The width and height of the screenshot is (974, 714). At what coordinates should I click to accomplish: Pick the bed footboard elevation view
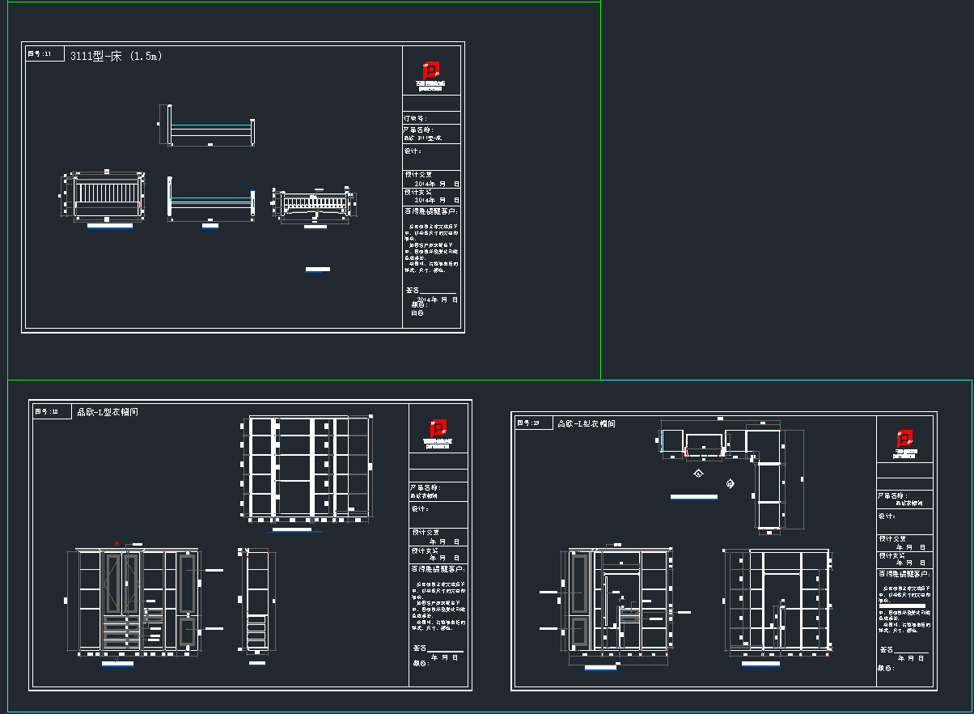coord(314,203)
